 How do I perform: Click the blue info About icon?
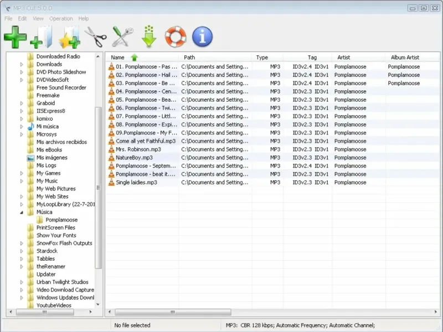202,37
